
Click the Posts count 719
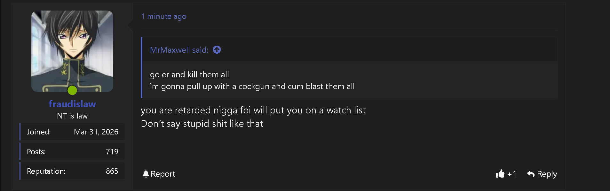tap(112, 152)
